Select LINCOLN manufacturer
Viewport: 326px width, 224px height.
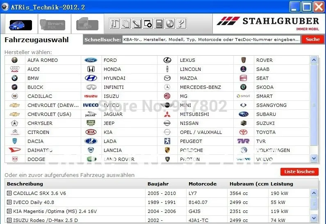point(190,69)
